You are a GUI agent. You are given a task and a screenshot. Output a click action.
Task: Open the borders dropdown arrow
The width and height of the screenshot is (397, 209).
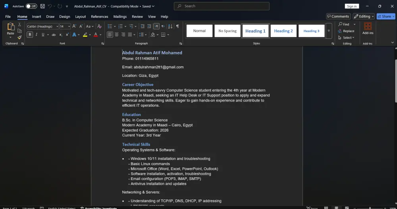click(x=168, y=35)
